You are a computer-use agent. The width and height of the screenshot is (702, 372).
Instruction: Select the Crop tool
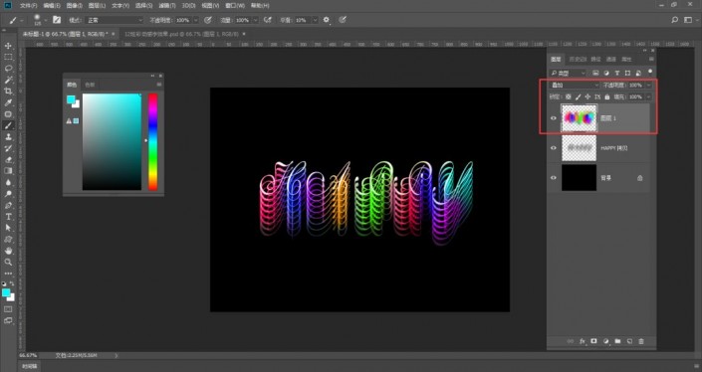tap(8, 91)
